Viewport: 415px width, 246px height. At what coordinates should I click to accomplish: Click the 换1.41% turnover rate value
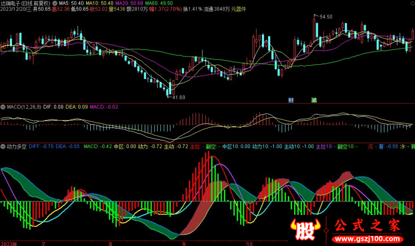click(x=192, y=9)
